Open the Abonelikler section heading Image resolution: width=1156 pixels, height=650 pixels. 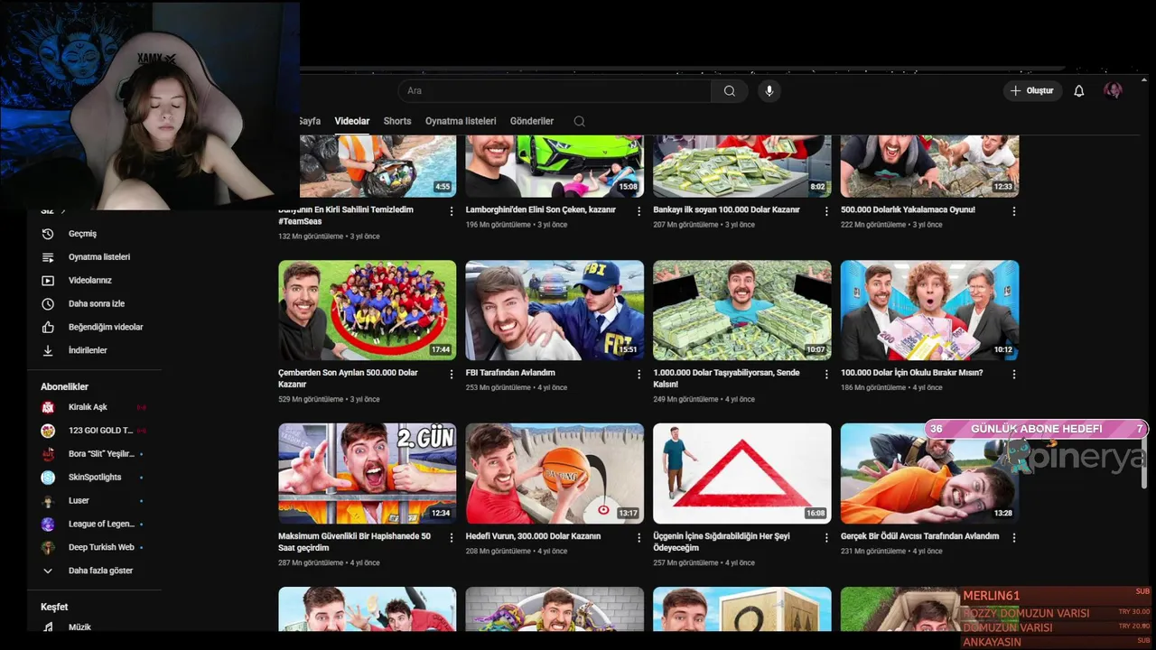pos(64,386)
